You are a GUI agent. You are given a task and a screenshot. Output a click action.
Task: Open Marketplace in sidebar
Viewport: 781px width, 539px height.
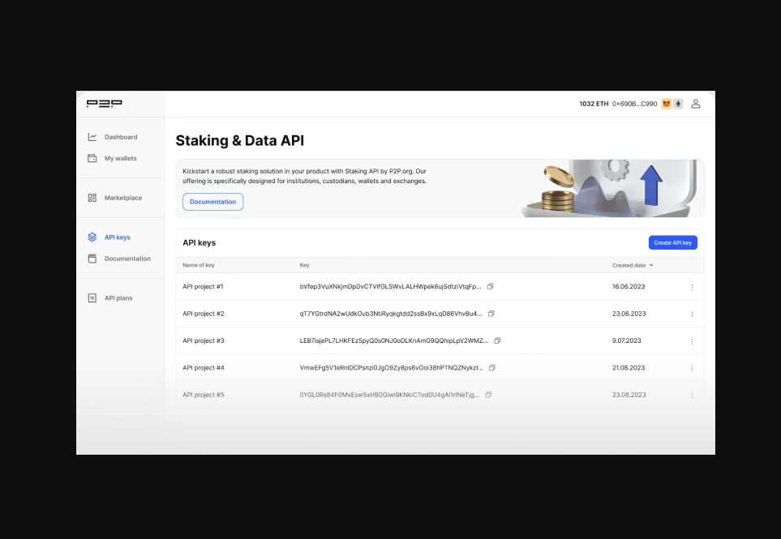[123, 198]
